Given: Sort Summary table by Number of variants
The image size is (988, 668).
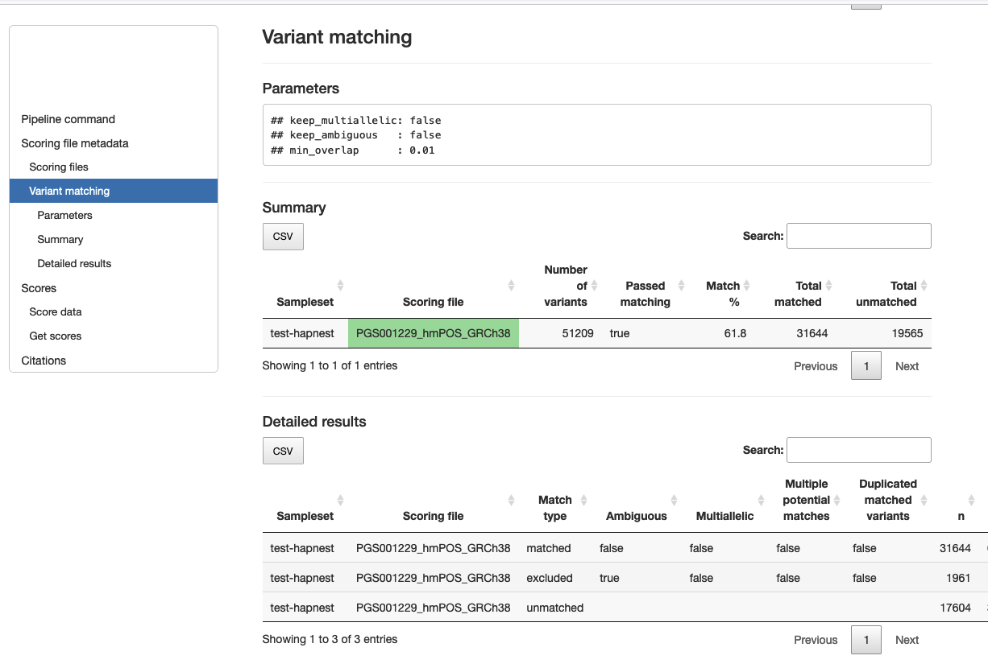Looking at the screenshot, I should pos(594,286).
